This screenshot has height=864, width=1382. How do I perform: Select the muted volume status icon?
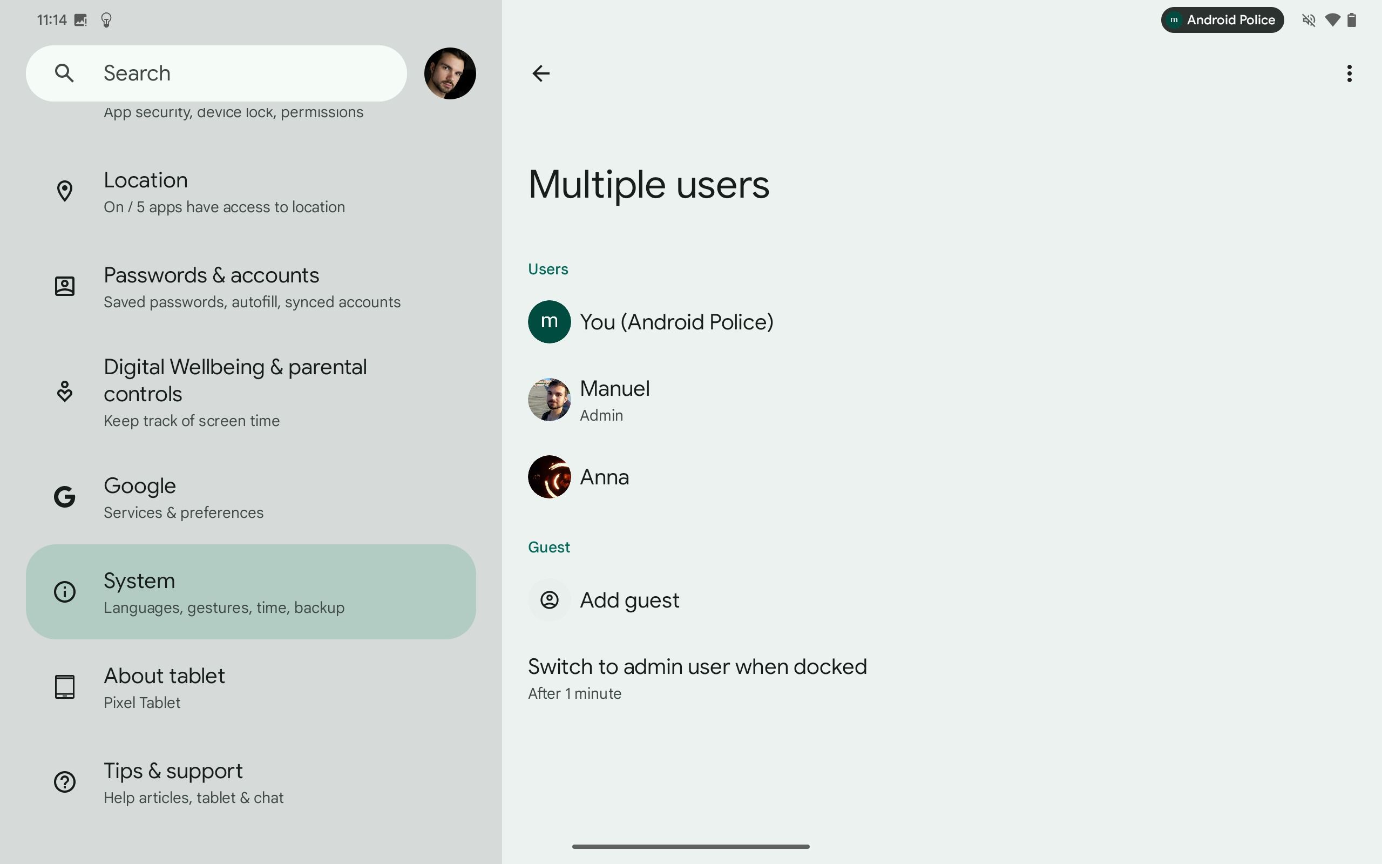point(1308,19)
